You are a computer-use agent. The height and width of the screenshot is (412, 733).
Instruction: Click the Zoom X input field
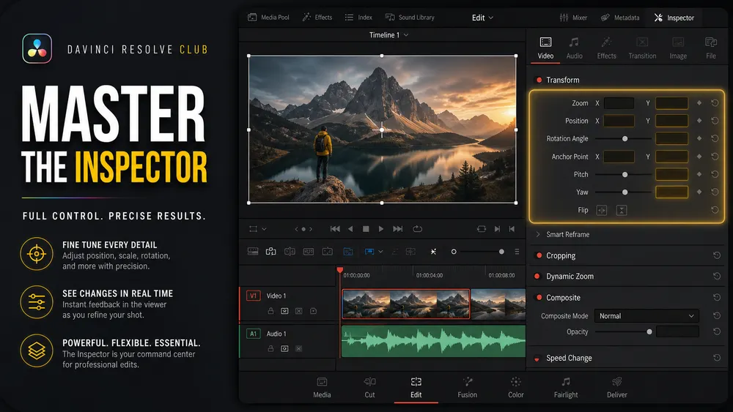pyautogui.click(x=619, y=103)
